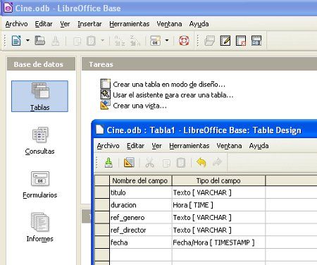The width and height of the screenshot is (317, 265).
Task: Click the Hora [ TIME ] field type cell
Action: pyautogui.click(x=218, y=205)
